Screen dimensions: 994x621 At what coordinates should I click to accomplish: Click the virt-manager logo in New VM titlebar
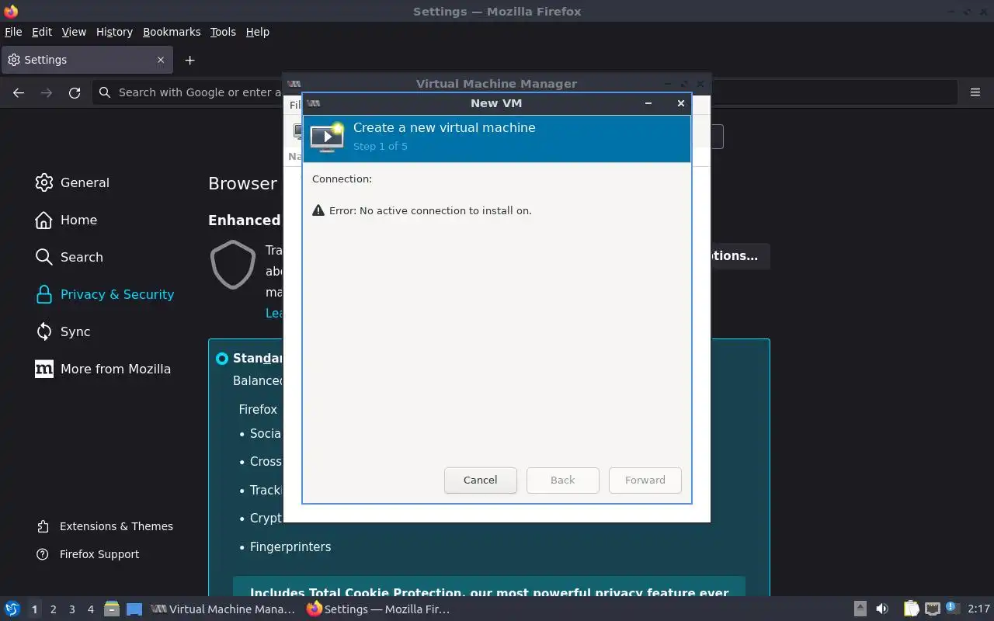pos(314,103)
